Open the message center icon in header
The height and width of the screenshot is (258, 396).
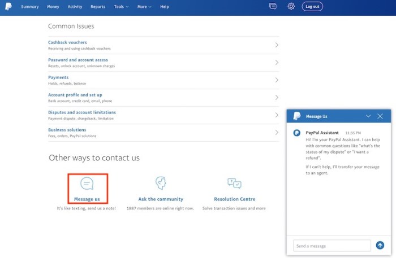click(273, 6)
